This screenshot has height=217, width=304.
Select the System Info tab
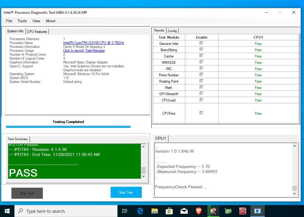(x=15, y=31)
